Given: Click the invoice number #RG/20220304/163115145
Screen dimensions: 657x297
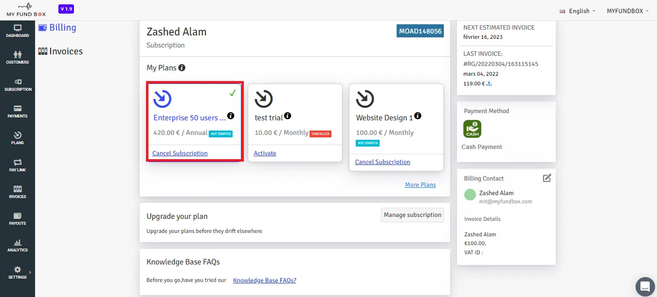Looking at the screenshot, I should pos(501,64).
